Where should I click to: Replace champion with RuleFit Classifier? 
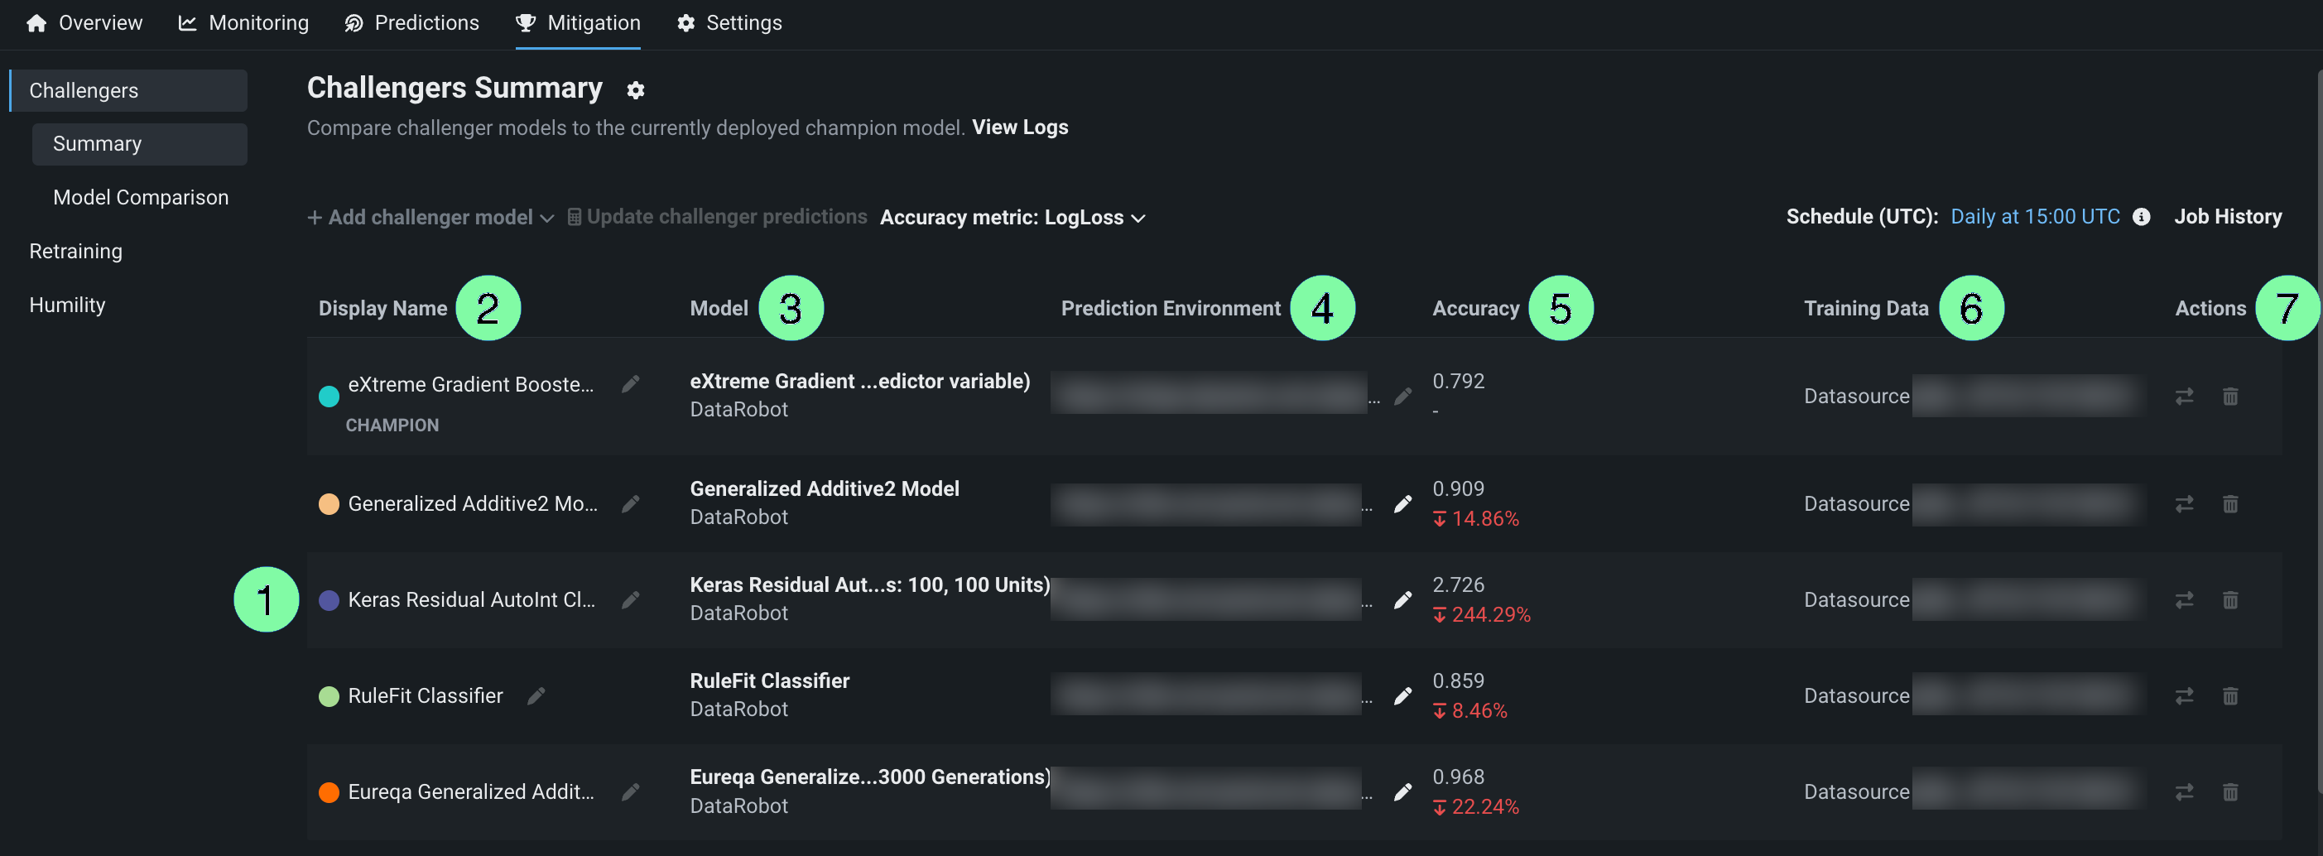[2183, 695]
